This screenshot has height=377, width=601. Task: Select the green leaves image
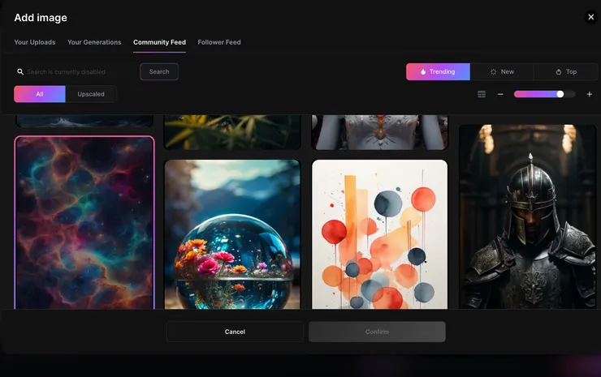coord(232,131)
